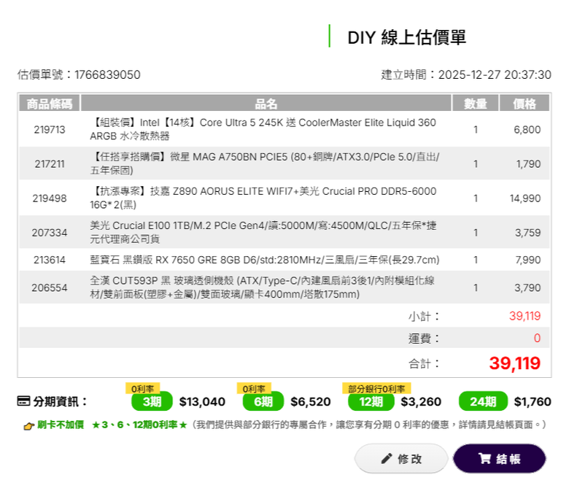Image resolution: width=569 pixels, height=491 pixels.
Task: Click the price 3,790
Action: tap(527, 287)
